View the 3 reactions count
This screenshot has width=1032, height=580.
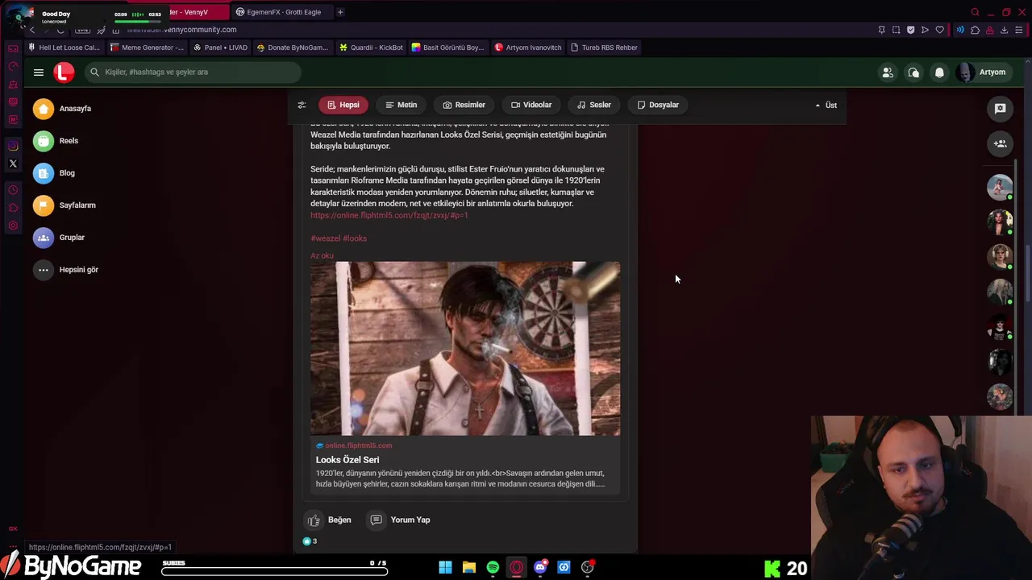click(310, 541)
